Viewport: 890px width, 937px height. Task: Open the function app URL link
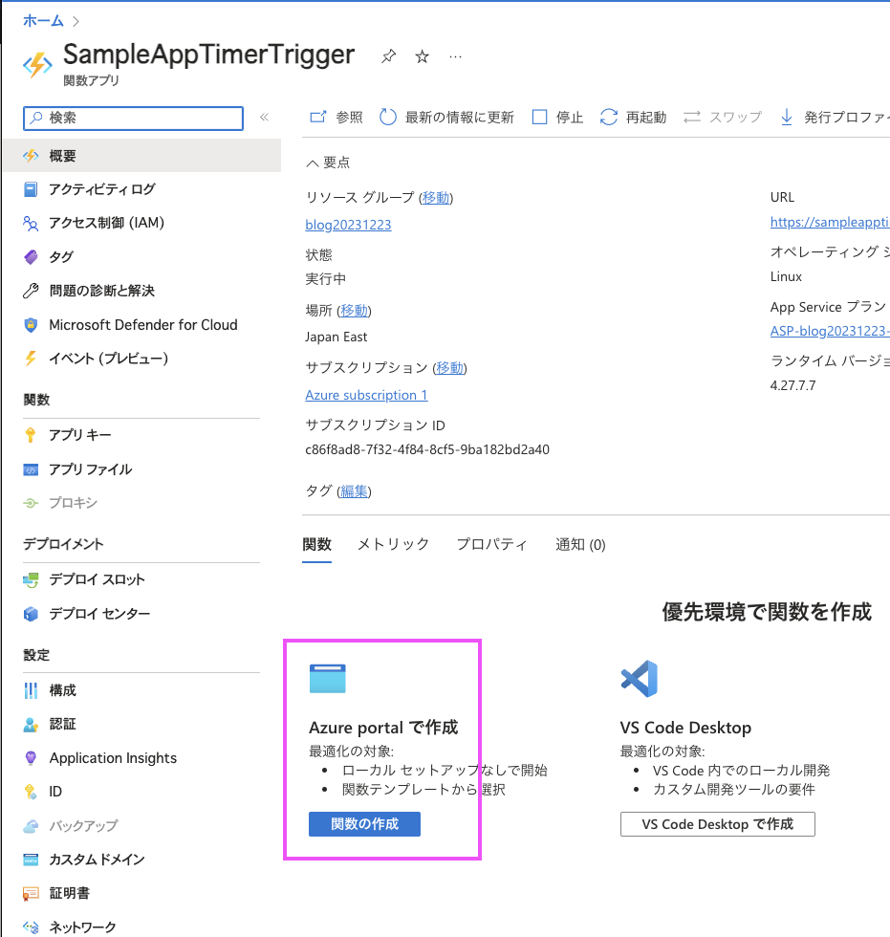(x=830, y=222)
